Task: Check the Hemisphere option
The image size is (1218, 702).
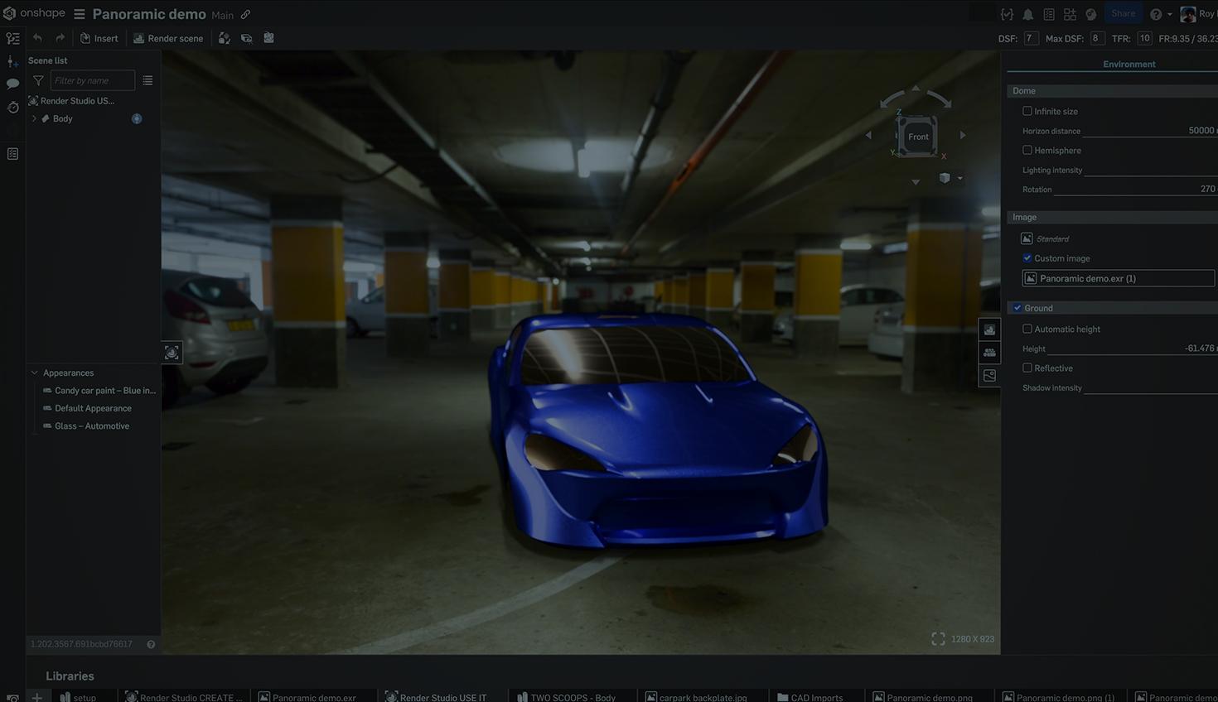Action: [1027, 150]
